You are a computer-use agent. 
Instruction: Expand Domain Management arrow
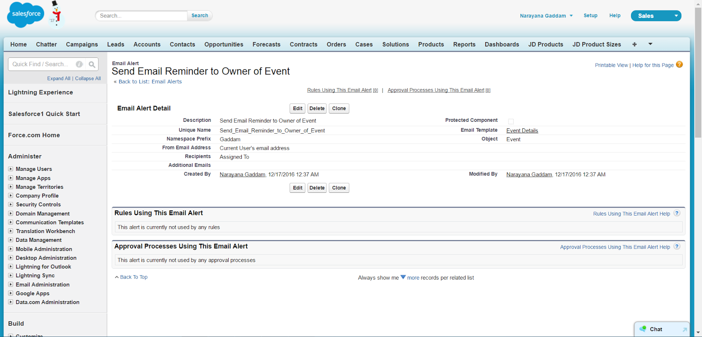11,213
